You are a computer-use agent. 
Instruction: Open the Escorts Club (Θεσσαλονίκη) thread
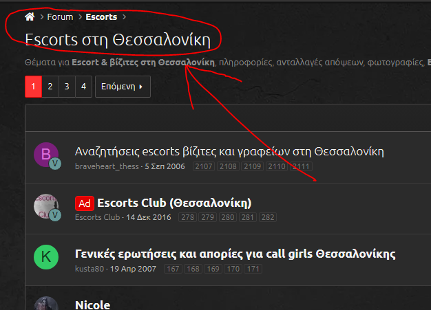click(174, 203)
